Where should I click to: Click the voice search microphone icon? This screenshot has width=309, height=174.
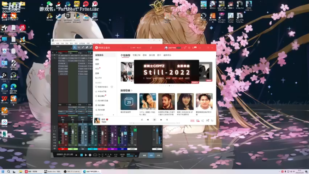click(x=151, y=48)
